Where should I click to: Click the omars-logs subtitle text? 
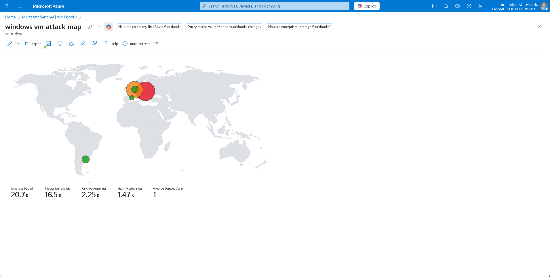[x=14, y=33]
